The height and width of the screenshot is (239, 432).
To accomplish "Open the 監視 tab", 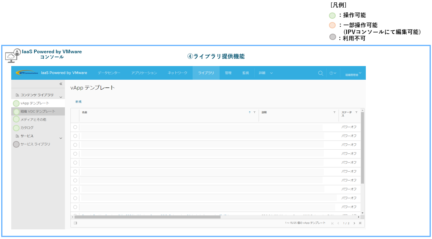I will click(x=245, y=73).
